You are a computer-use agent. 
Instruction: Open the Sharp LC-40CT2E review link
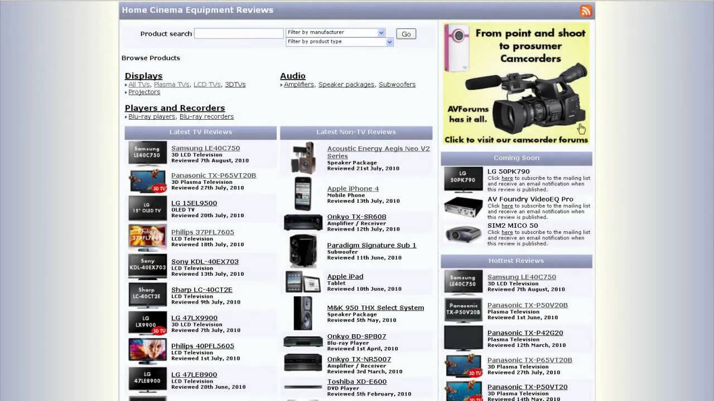[x=202, y=290]
